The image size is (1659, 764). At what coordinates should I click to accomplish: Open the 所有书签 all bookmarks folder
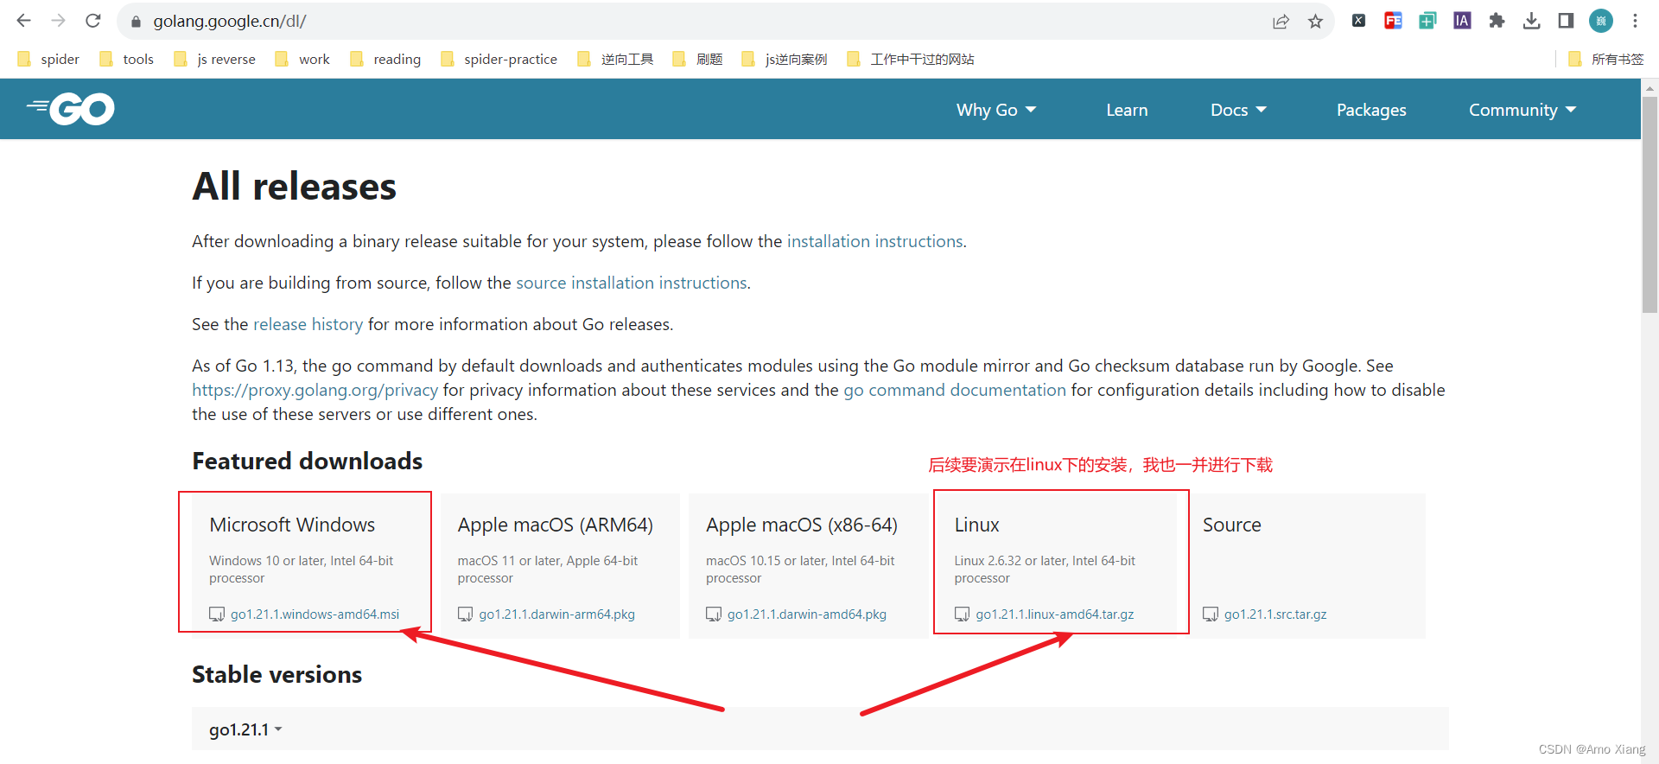pos(1606,59)
